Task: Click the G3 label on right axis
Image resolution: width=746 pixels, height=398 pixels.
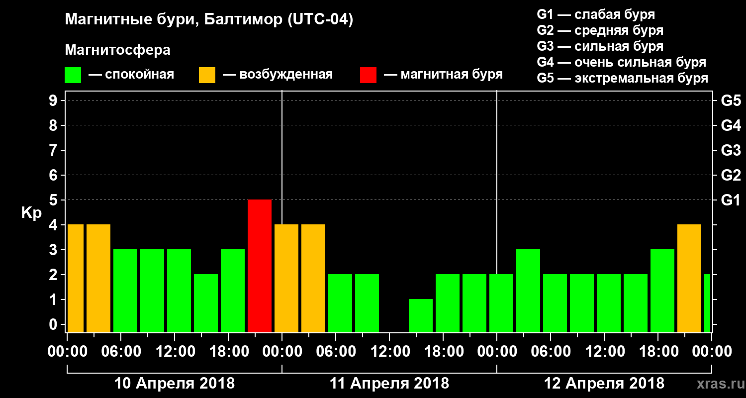Action: 731,150
